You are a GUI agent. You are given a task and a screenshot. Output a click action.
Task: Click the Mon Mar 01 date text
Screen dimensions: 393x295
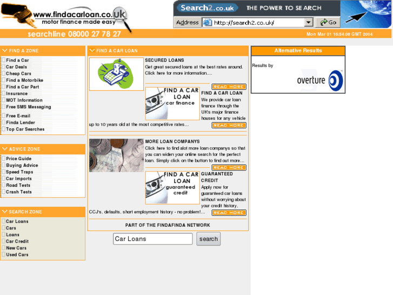pyautogui.click(x=339, y=34)
